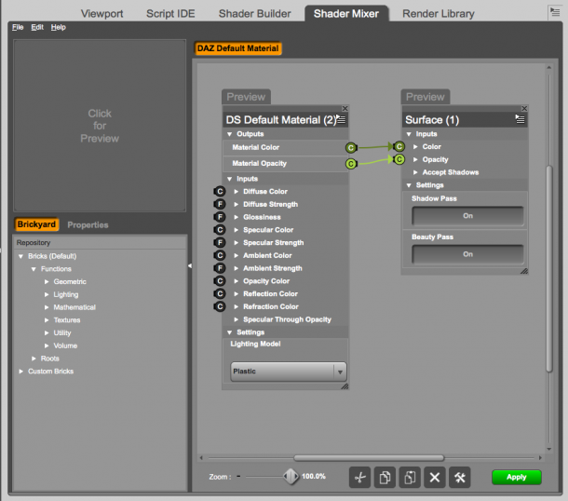
Task: Switch to the Script IDE tab
Action: (170, 14)
